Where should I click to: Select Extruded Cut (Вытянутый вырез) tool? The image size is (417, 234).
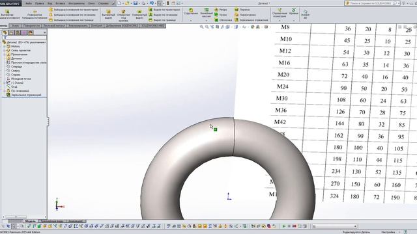click(109, 14)
